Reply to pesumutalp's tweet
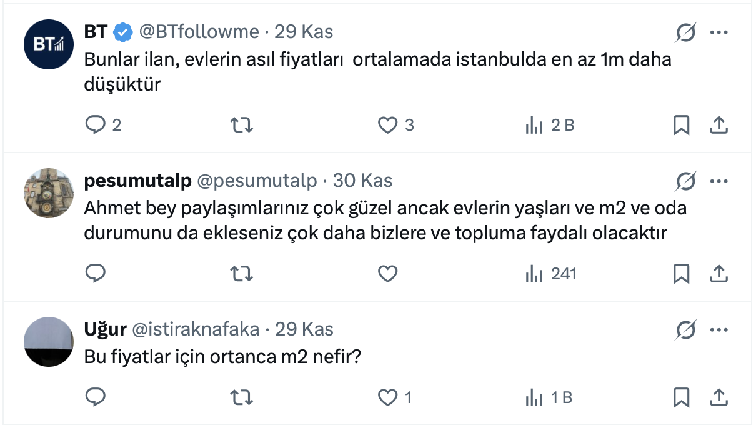Image resolution: width=756 pixels, height=425 pixels. coord(96,273)
